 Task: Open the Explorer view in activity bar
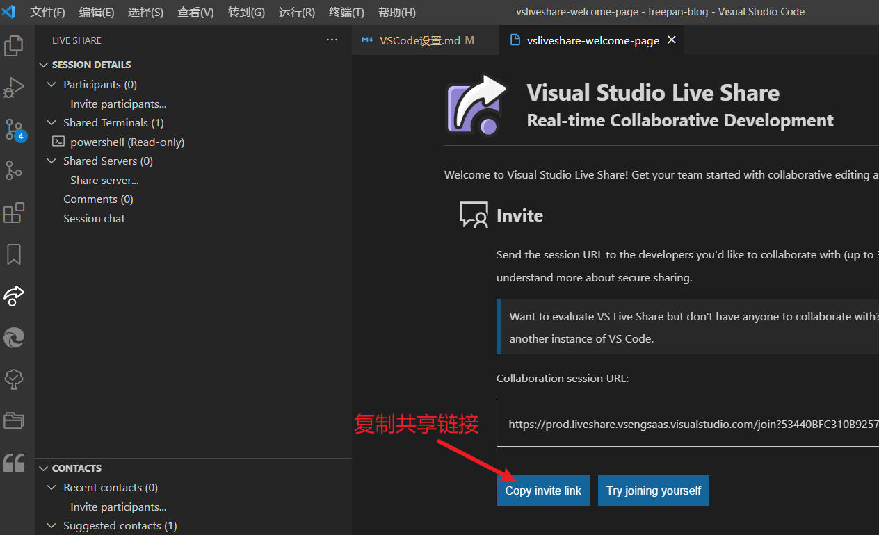(14, 46)
